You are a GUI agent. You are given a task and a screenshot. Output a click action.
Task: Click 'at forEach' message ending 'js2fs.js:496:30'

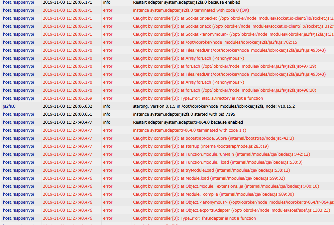click(x=225, y=90)
